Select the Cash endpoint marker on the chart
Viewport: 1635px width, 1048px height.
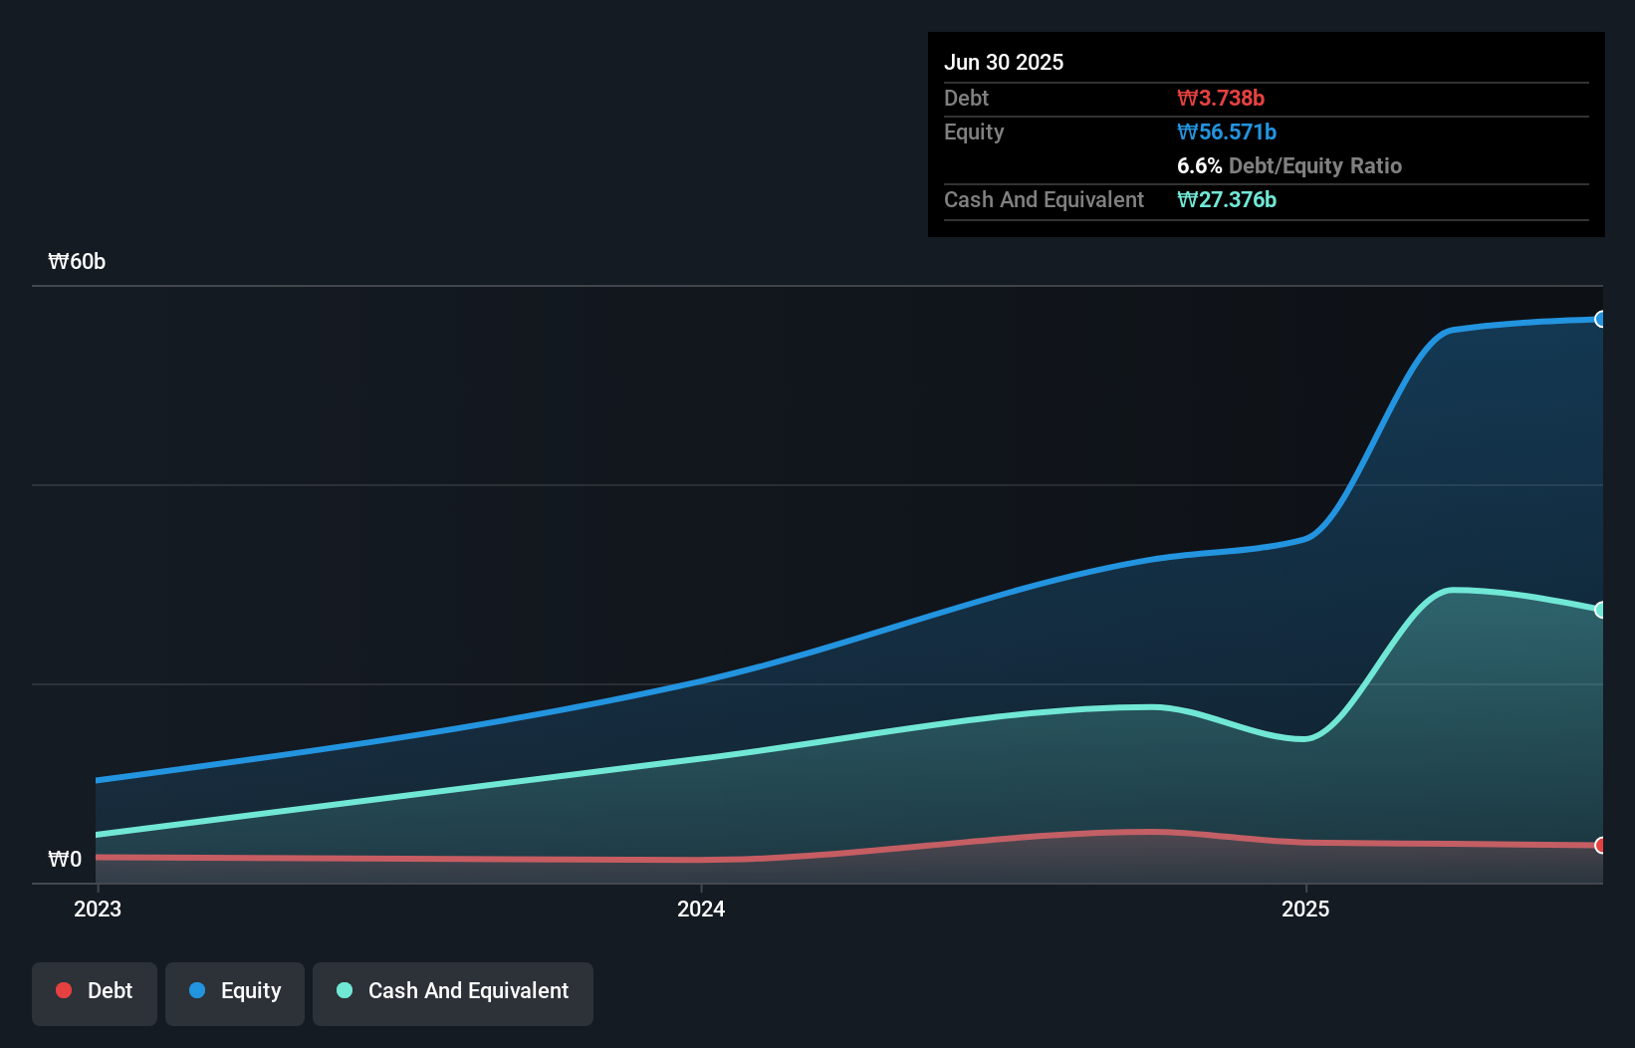coord(1601,610)
